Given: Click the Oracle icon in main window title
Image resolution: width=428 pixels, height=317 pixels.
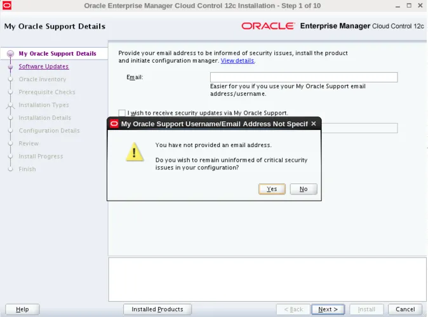Looking at the screenshot, I should point(7,6).
